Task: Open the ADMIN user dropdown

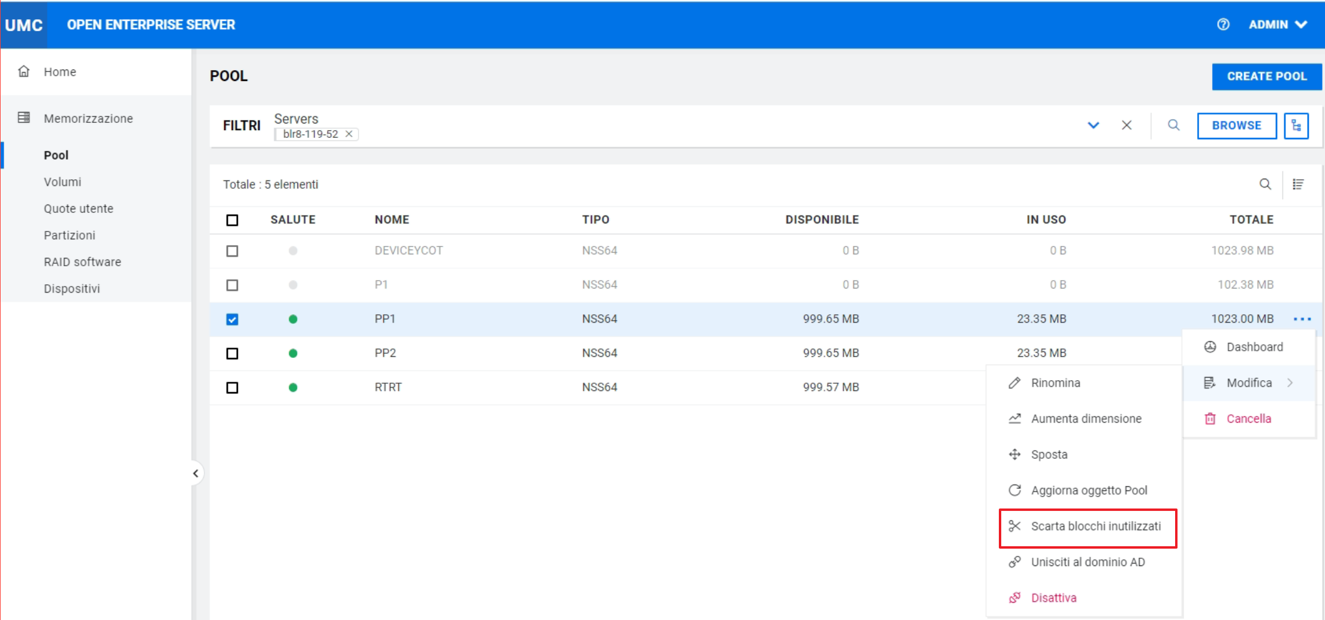Action: click(x=1277, y=25)
